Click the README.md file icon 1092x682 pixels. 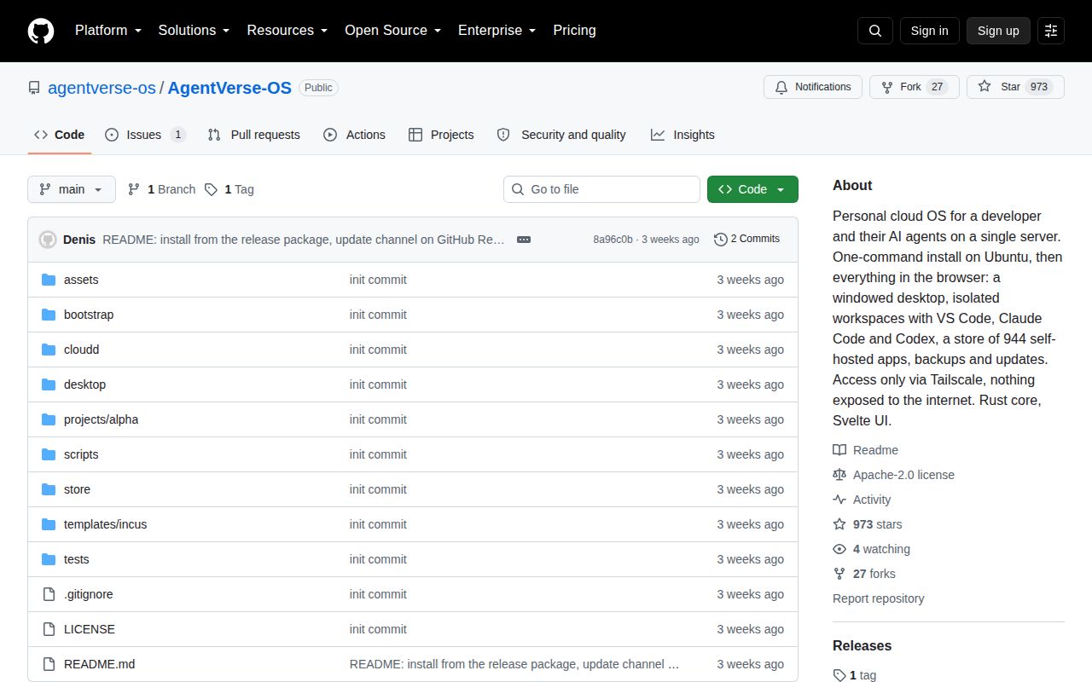[49, 664]
